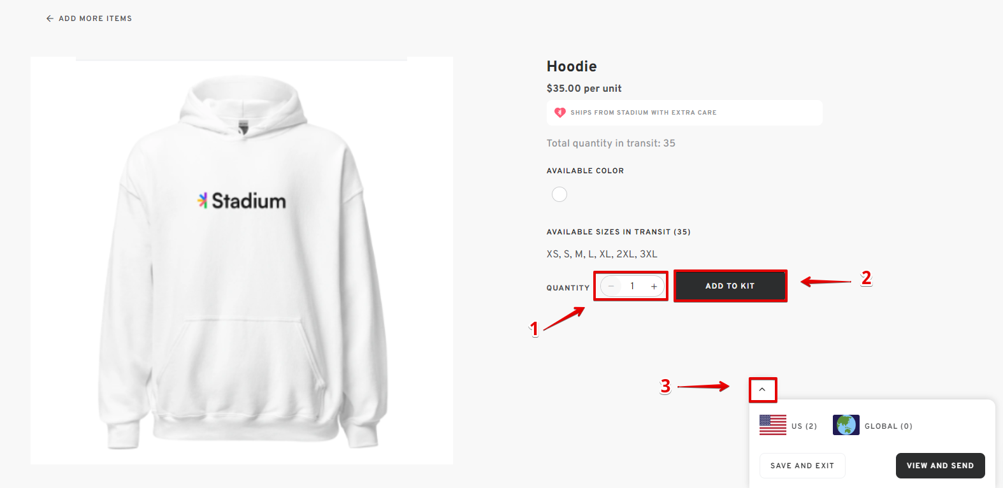The width and height of the screenshot is (1003, 488).
Task: Increase quantity with the plus button
Action: click(654, 286)
